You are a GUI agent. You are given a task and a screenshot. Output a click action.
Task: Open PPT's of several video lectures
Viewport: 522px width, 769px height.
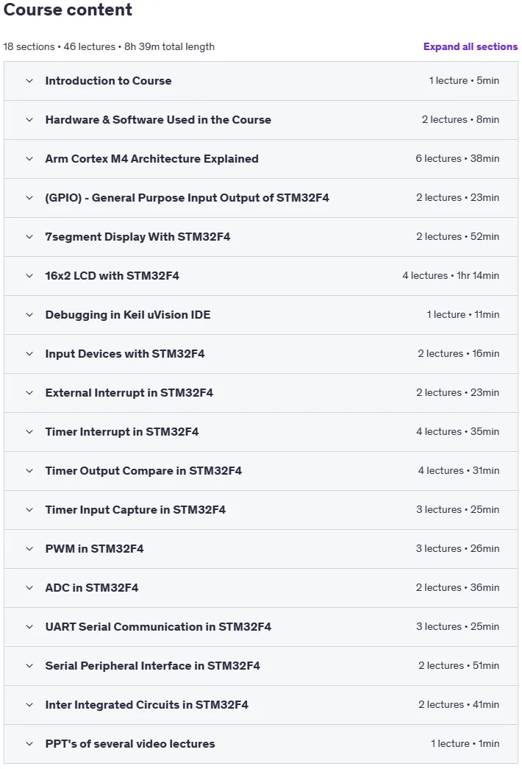coord(261,744)
